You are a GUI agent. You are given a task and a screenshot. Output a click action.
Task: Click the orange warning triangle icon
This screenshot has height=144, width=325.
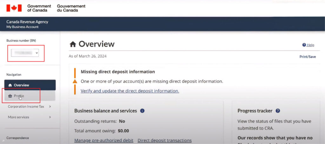point(75,81)
